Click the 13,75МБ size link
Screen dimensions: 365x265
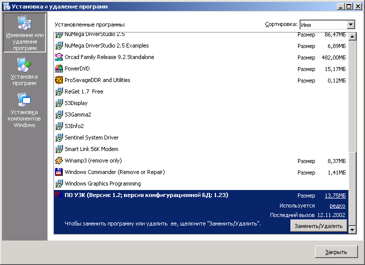[x=335, y=195]
